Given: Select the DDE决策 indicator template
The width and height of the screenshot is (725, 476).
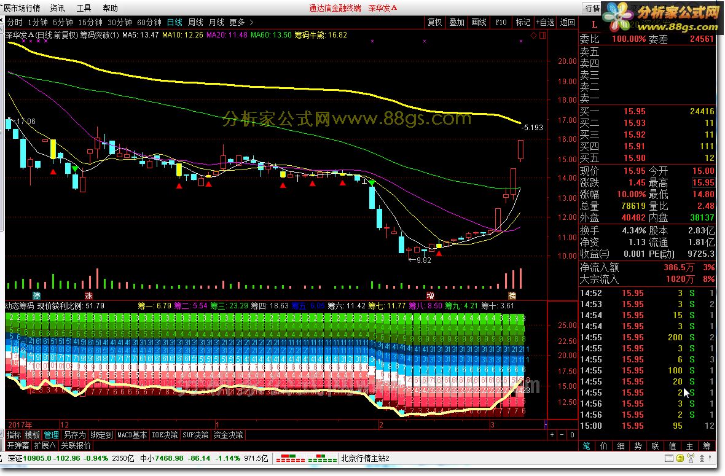Looking at the screenshot, I should 165,435.
